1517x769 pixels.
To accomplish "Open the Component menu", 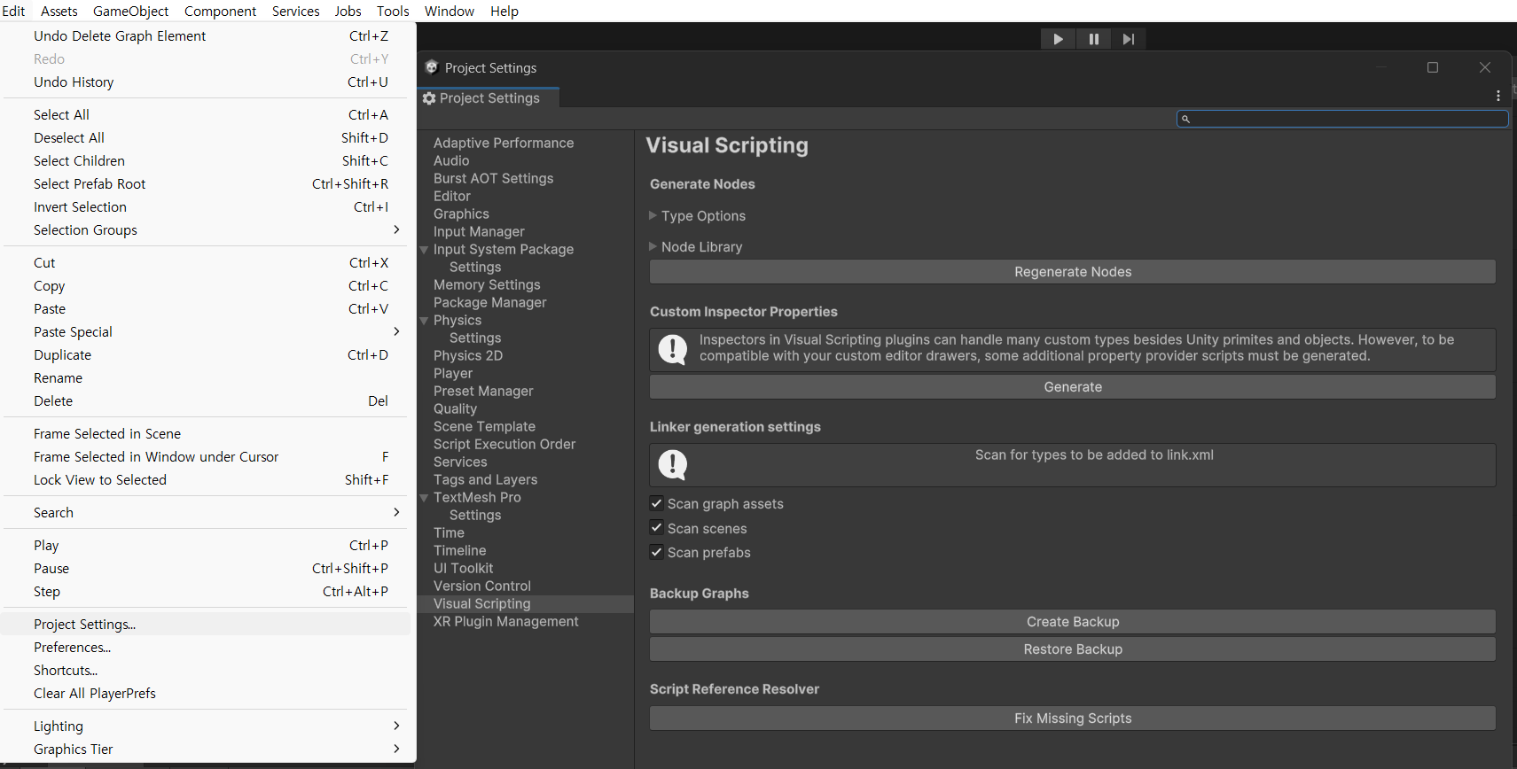I will 220,11.
